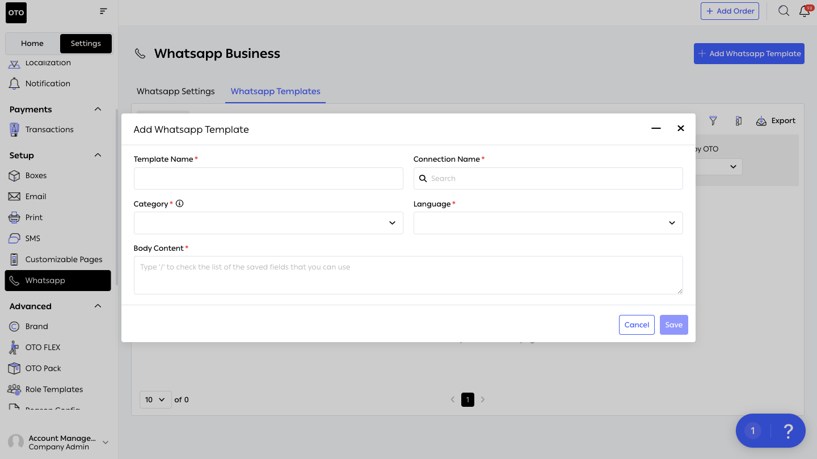This screenshot has width=817, height=459.
Task: Open the Language dropdown
Action: [548, 223]
